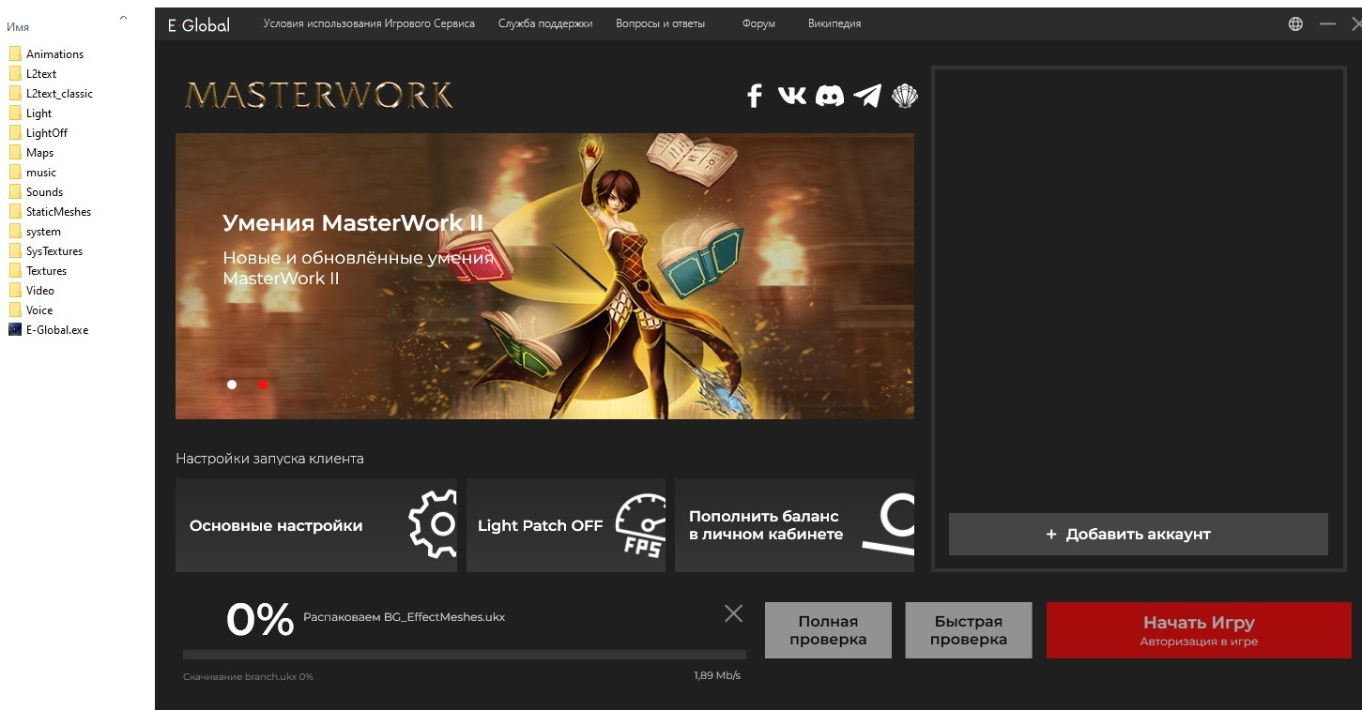This screenshot has height=710, width=1362.
Task: Open the VK social link icon
Action: 791,95
